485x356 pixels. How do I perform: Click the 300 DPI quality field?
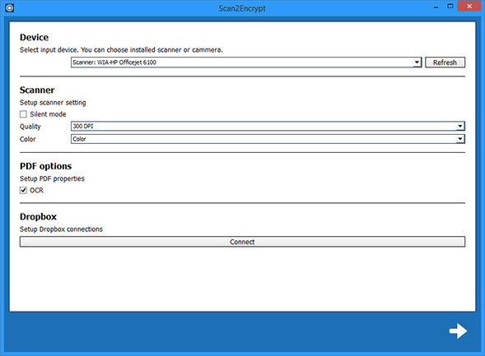click(x=268, y=126)
